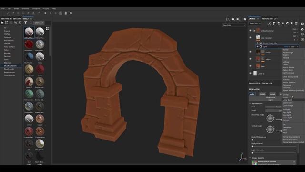Switch to the Texture Set Settings tab
This screenshot has width=305, height=172.
(x=11, y=19)
